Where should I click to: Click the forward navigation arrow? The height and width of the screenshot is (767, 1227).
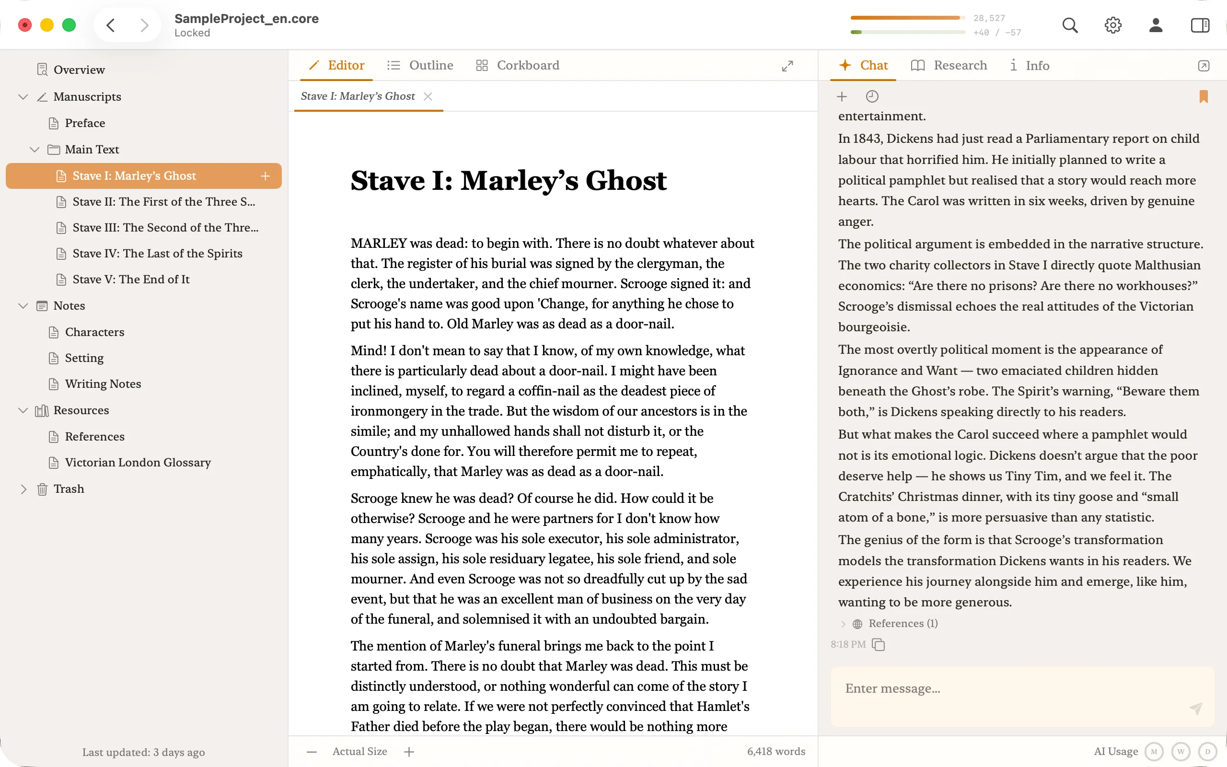click(x=144, y=25)
